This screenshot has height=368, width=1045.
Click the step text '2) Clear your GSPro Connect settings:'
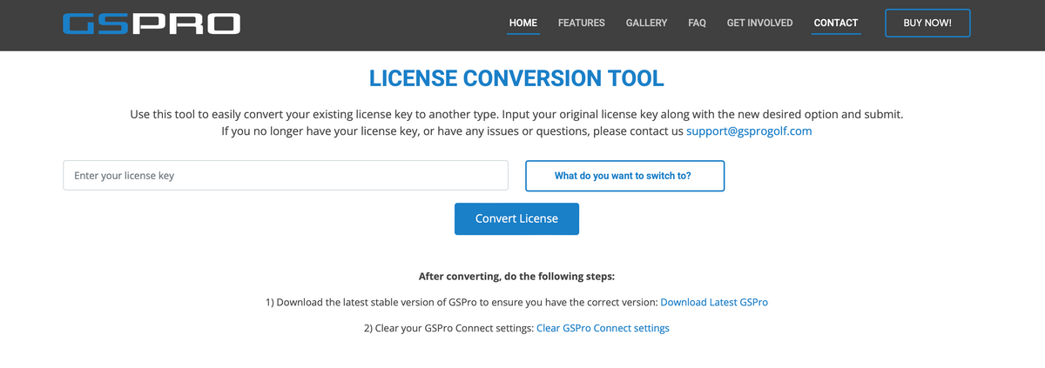[x=448, y=328]
